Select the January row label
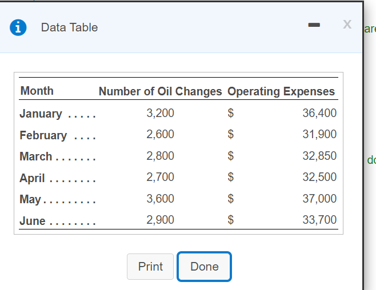This screenshot has width=376, height=290. (x=41, y=114)
